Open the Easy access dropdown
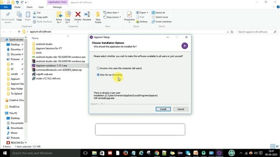 [x=112, y=17]
